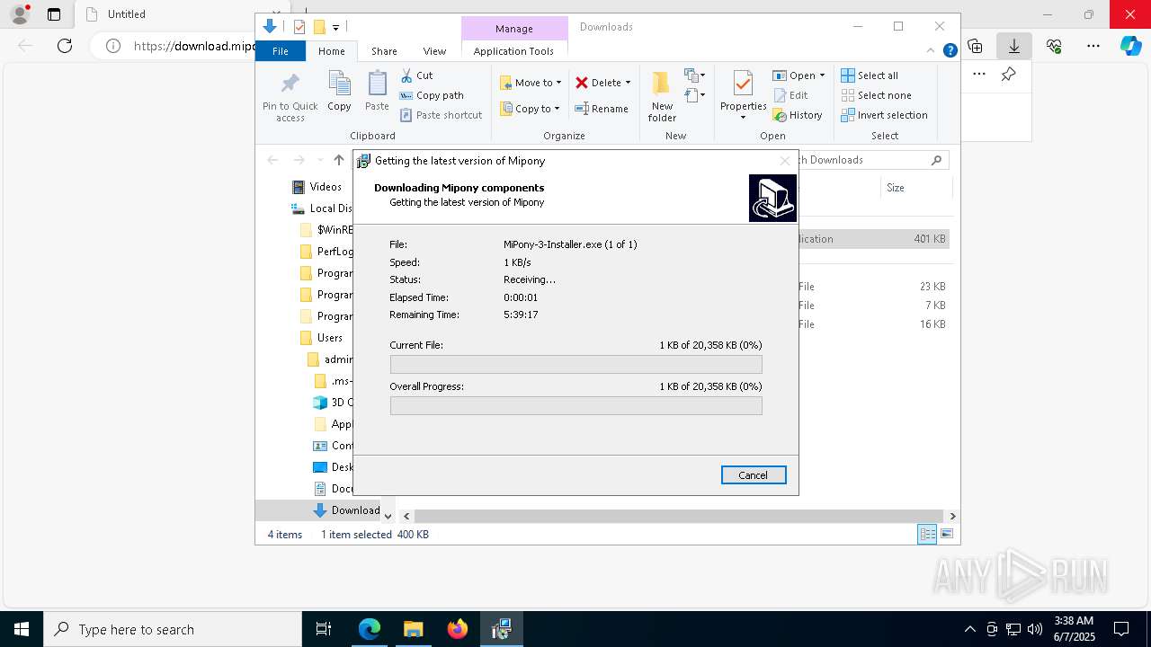1151x647 pixels.
Task: Click Up one level arrow in Explorer
Action: click(338, 160)
